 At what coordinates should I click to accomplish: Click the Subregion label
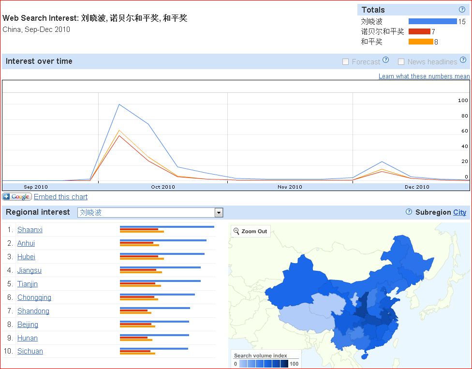pos(433,212)
